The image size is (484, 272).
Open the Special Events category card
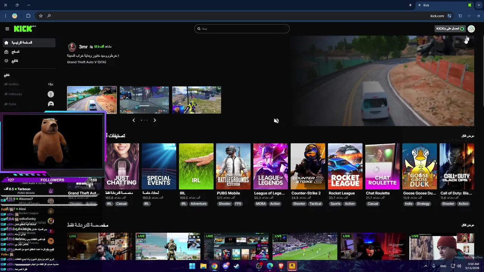(159, 166)
